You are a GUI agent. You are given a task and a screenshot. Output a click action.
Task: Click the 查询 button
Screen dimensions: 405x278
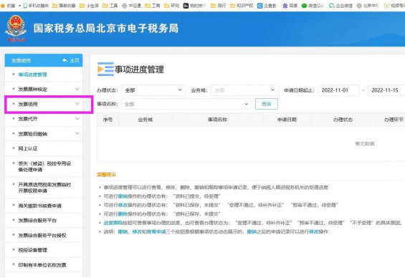(x=267, y=104)
